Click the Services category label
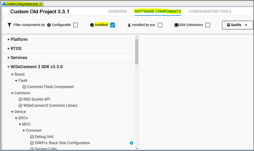 click(x=19, y=58)
